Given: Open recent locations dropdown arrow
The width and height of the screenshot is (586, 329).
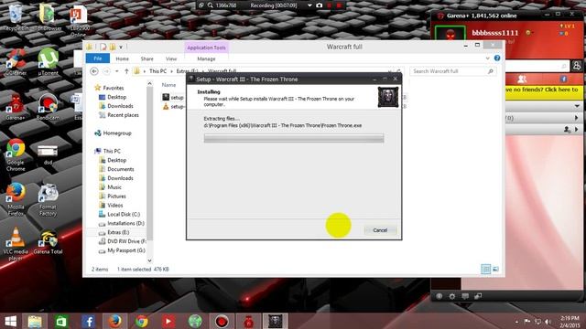Looking at the screenshot, I should (116, 71).
